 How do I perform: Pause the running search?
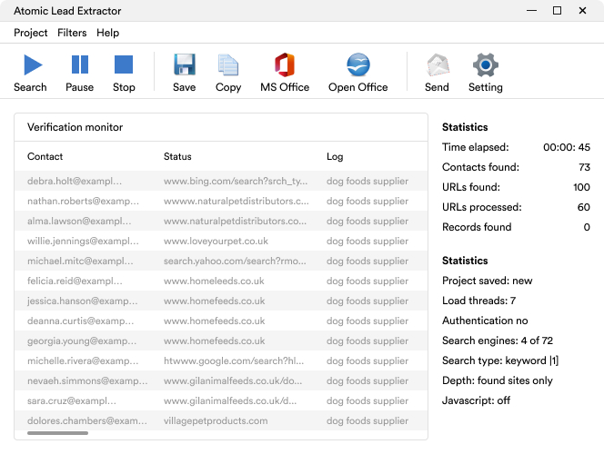(79, 73)
